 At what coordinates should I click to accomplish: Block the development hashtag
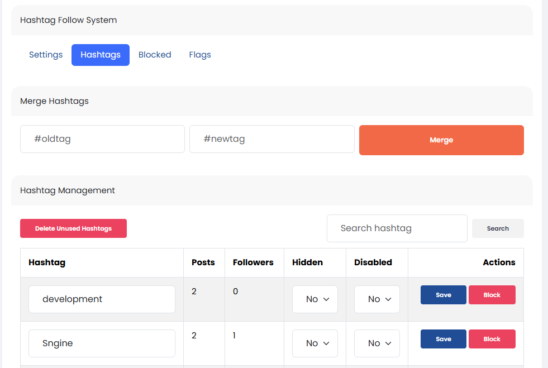(x=492, y=295)
